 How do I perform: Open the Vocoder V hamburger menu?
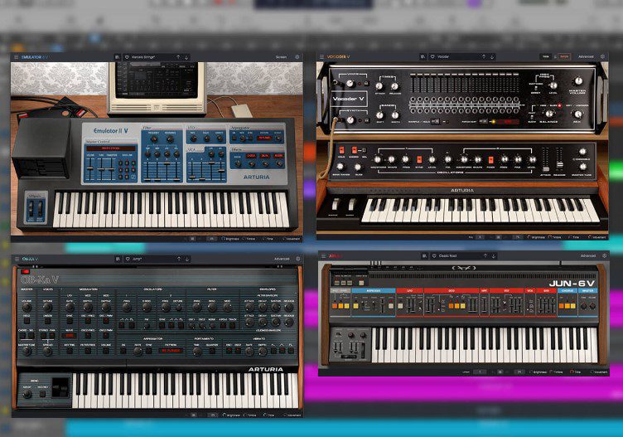point(321,57)
